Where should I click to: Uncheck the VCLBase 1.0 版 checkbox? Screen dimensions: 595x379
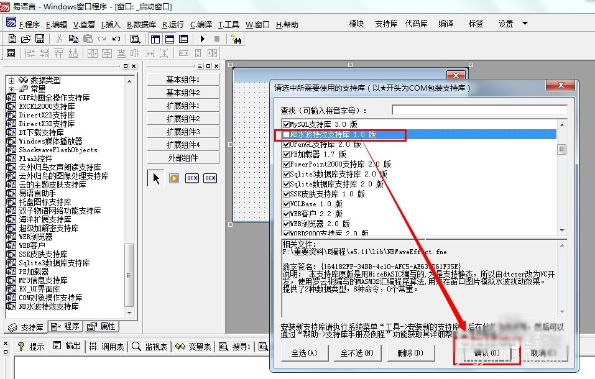287,204
